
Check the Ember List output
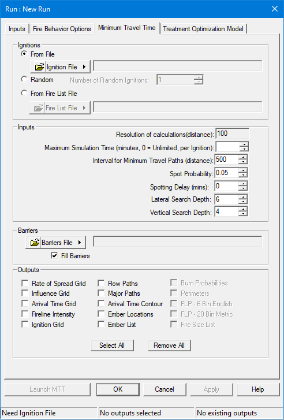[101, 324]
